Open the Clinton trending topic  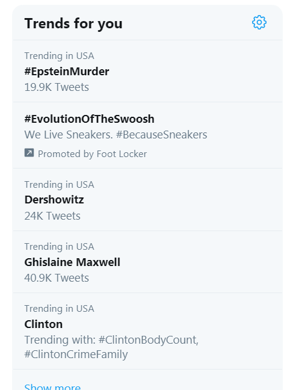(43, 324)
